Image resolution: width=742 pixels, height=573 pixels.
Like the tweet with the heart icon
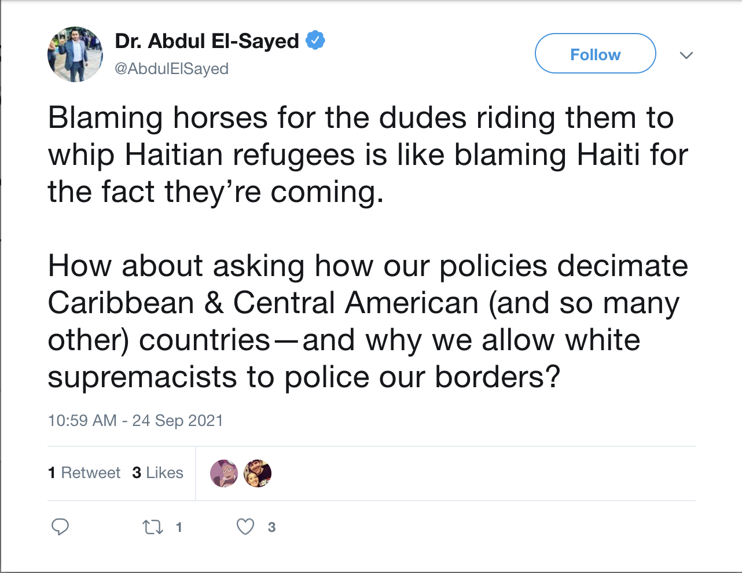click(x=245, y=527)
